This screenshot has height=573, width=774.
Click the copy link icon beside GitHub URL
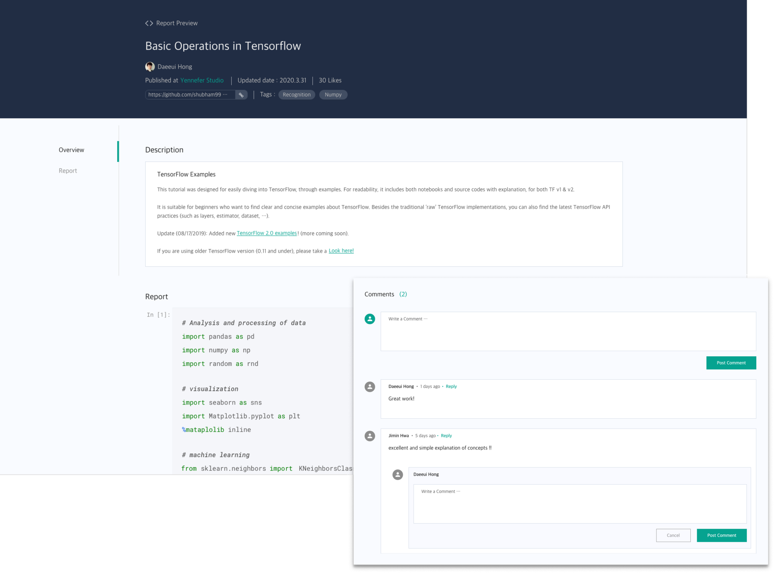[x=241, y=95]
